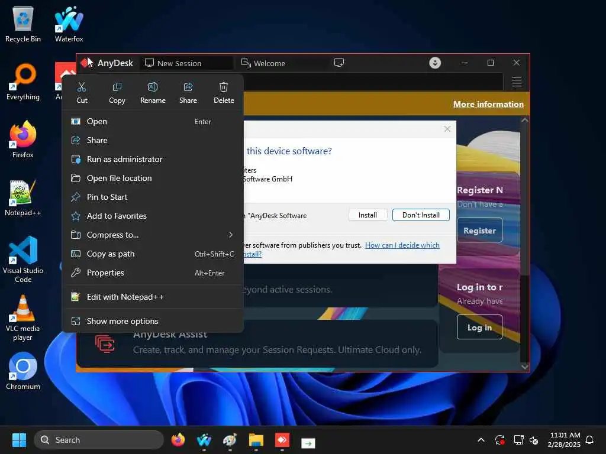Click the Share entry below Open
This screenshot has height=454, width=606.
coord(153,141)
